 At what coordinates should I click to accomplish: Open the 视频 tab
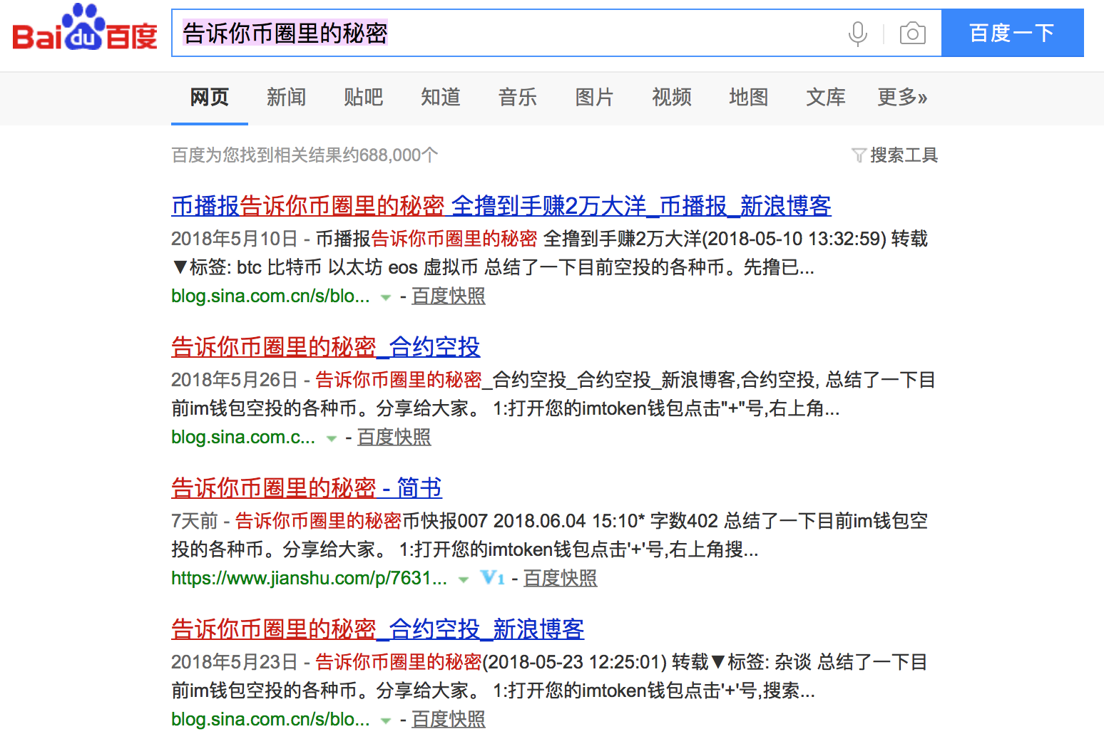672,97
